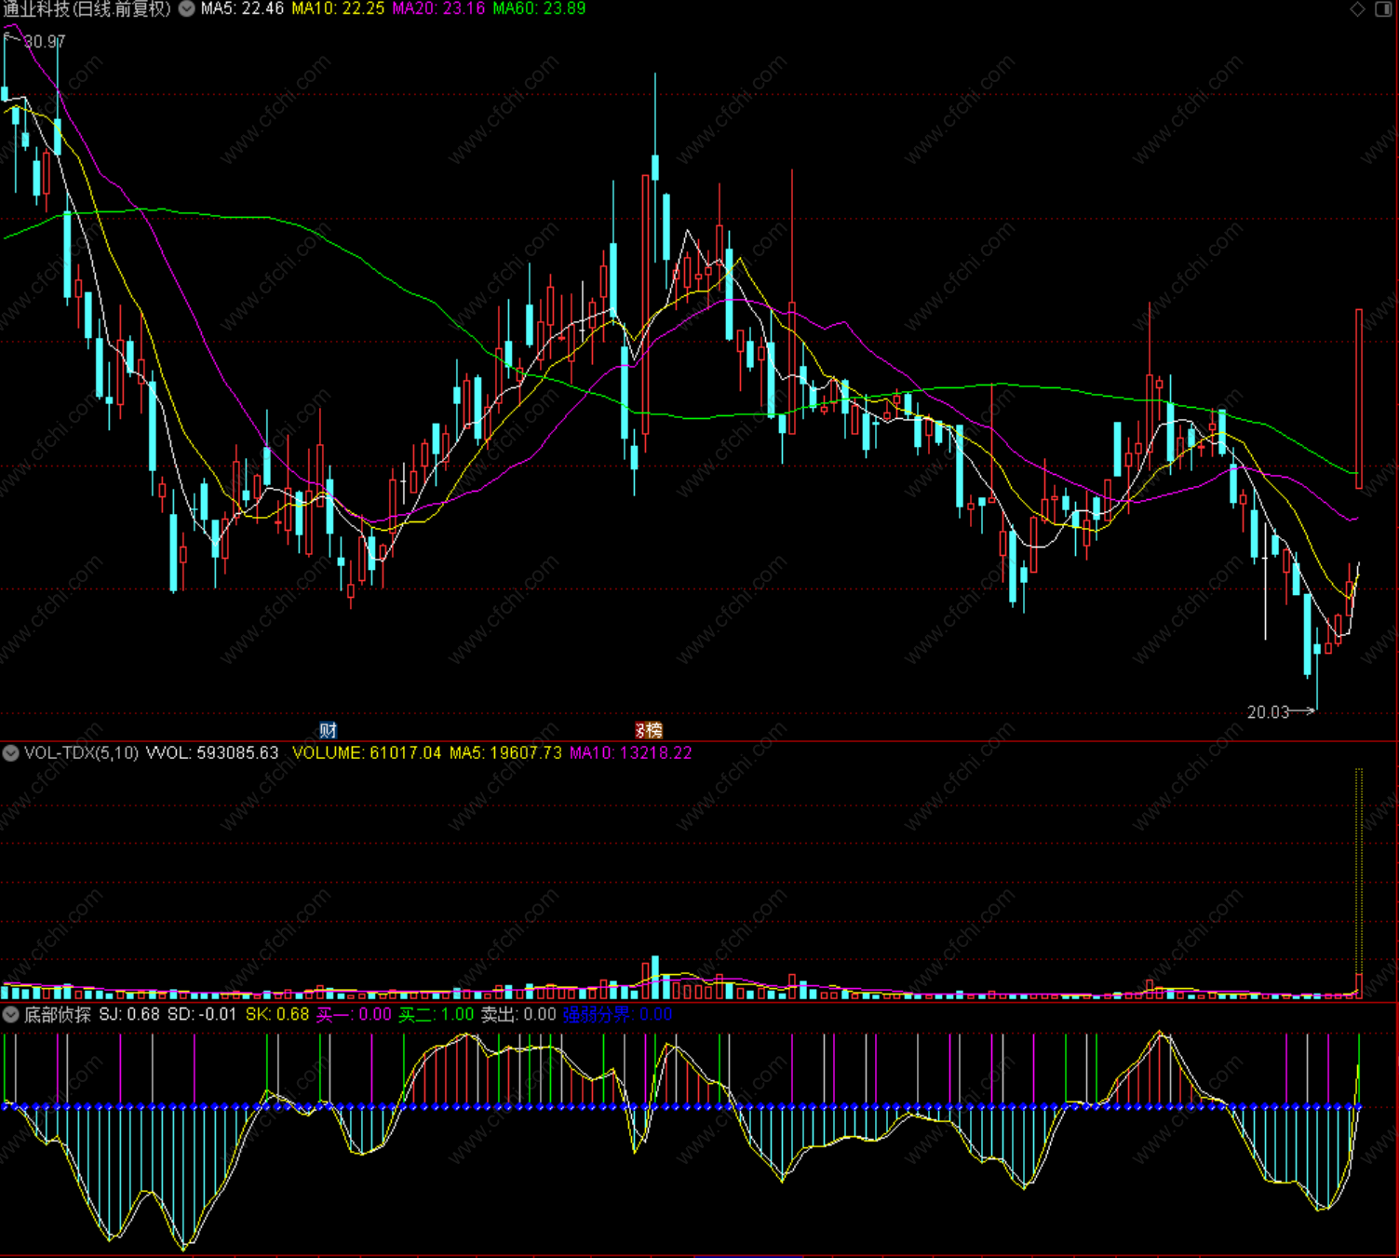Screen dimensions: 1399x1258
Task: Click the blue 财 financial marker
Action: 328,730
